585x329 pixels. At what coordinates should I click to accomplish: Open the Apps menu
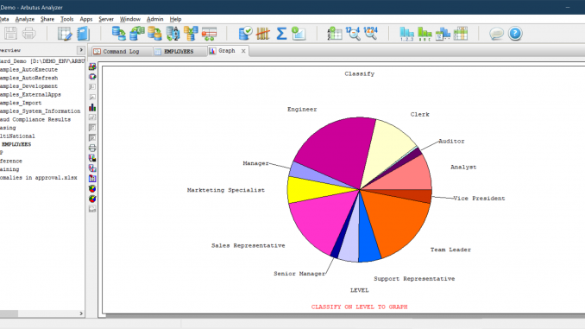click(86, 19)
